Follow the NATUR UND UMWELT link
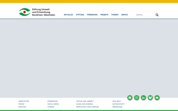This screenshot has width=178, height=111. [x=85, y=101]
